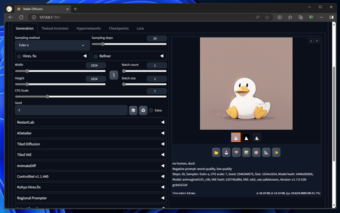Enable the Refiner checkbox
Viewport: 340px width, 213px height.
96,56
